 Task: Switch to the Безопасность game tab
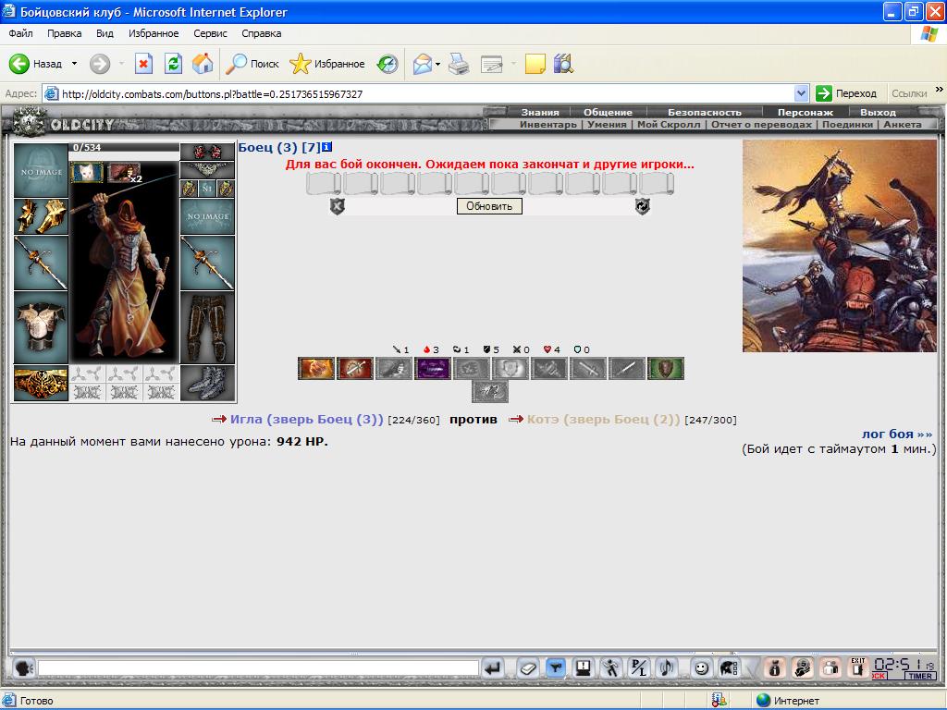(x=704, y=112)
